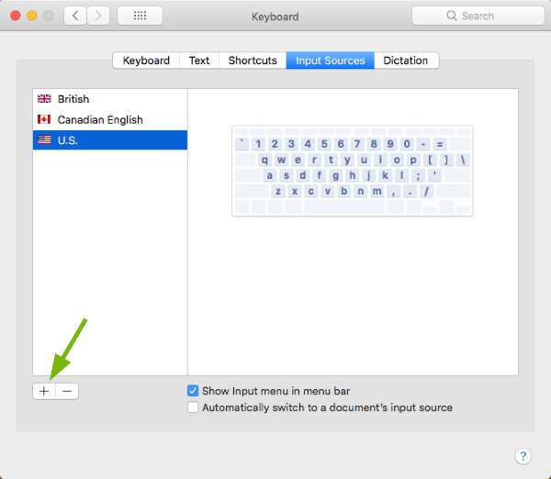This screenshot has width=551, height=479.
Task: Show all preferences grid button
Action: (140, 16)
